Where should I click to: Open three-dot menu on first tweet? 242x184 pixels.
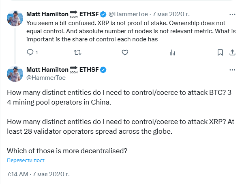tap(232, 14)
